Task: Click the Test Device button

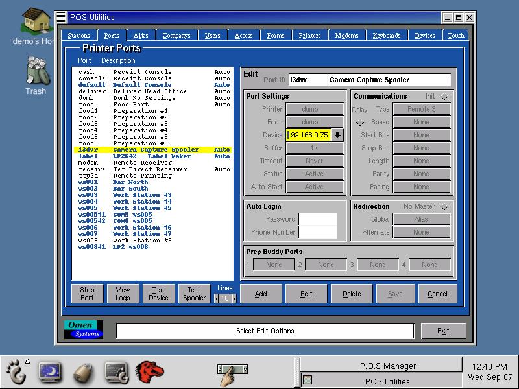Action: [158, 294]
